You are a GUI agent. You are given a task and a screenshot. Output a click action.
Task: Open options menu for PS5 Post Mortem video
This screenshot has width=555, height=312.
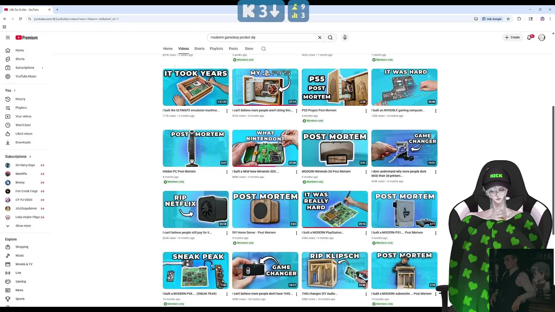point(366,111)
